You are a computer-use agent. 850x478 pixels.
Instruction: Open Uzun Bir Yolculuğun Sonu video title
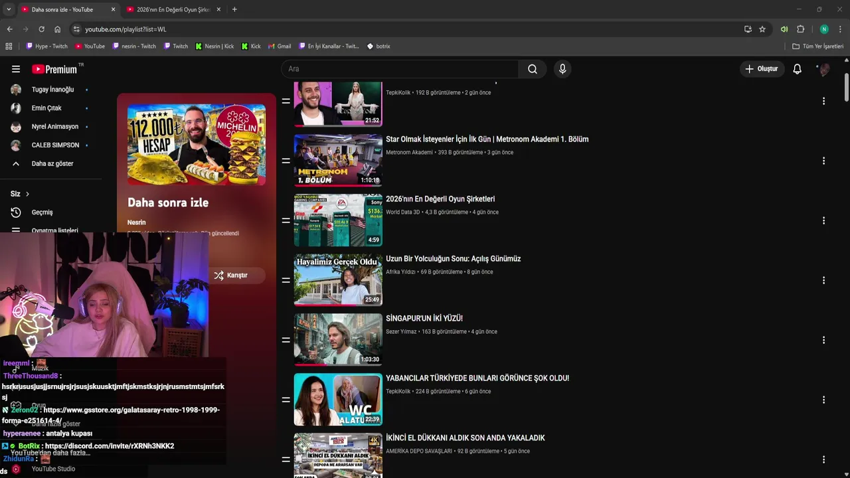coord(453,259)
